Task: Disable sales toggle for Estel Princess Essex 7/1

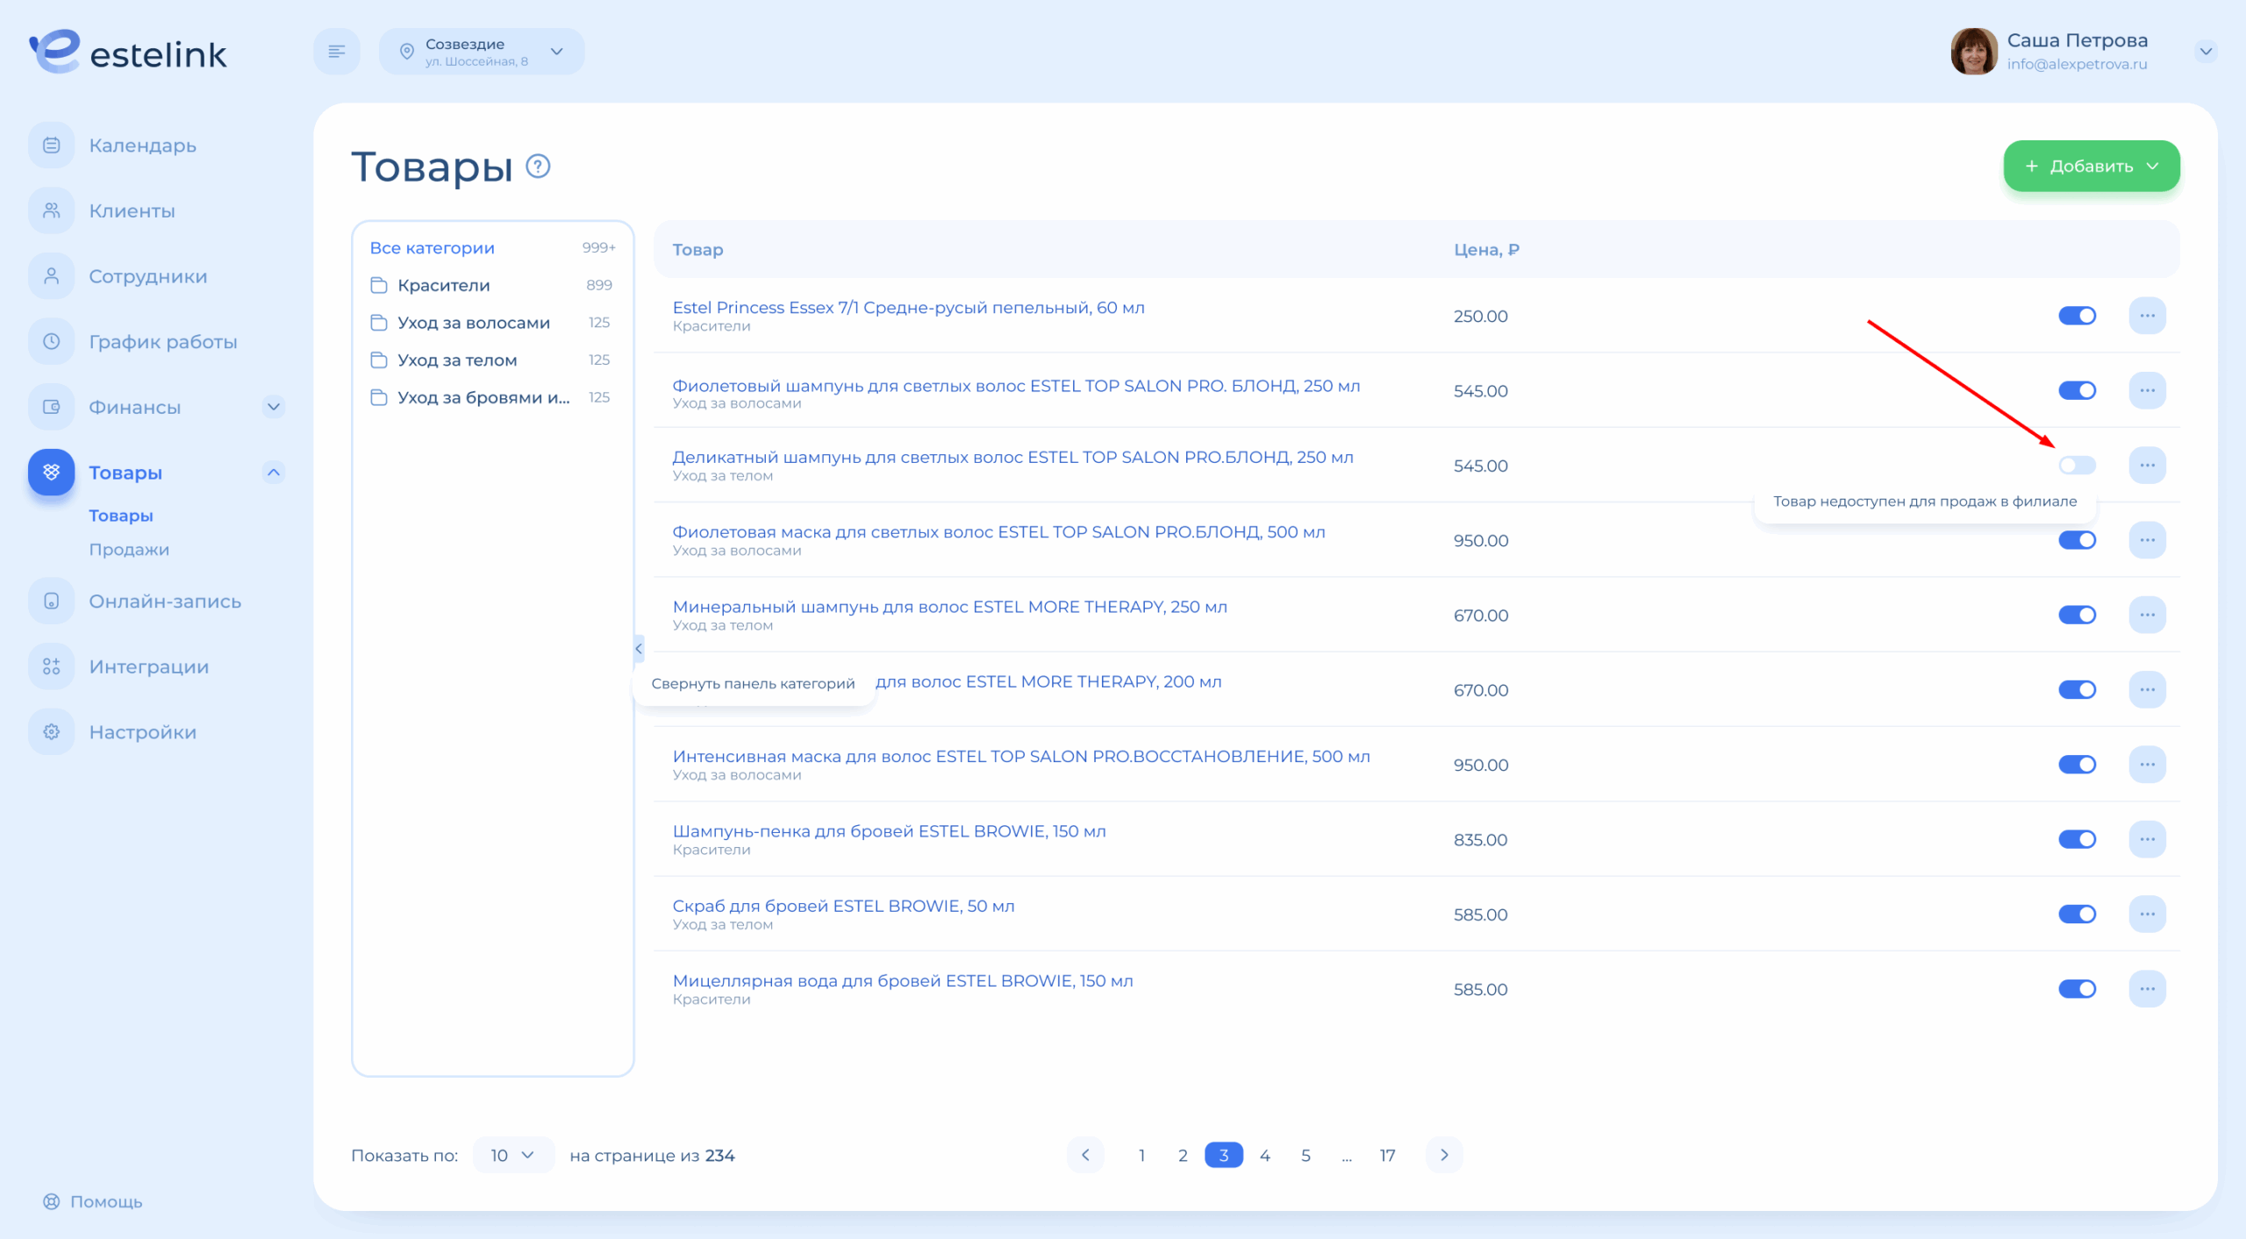Action: coord(2078,316)
